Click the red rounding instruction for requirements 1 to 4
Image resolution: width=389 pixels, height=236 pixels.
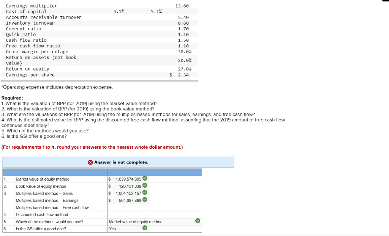tap(92, 147)
